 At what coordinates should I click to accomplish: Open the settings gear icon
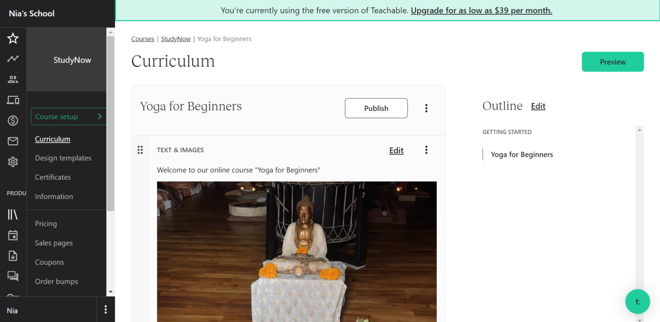(13, 162)
